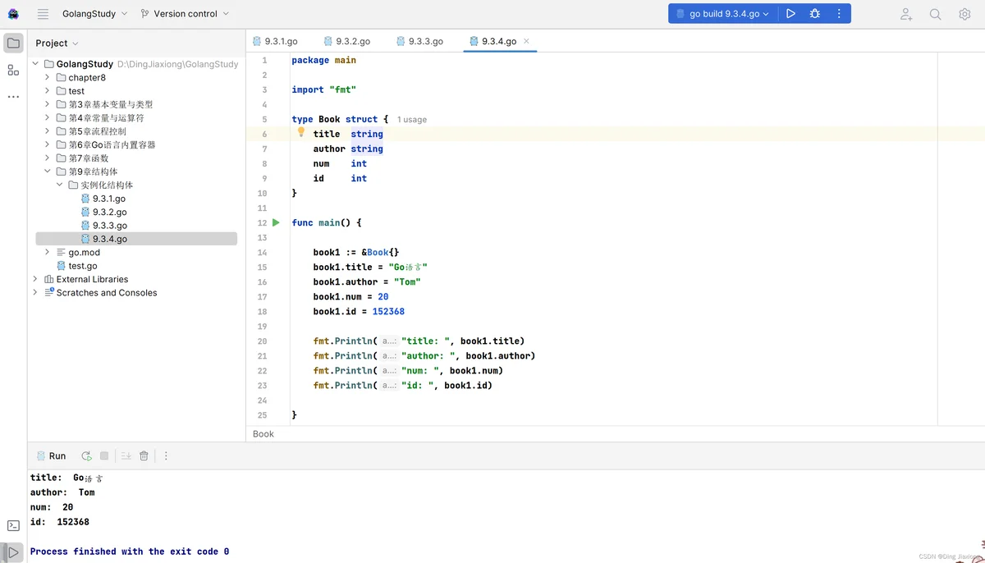This screenshot has height=563, width=985.
Task: Open IDE settings gear
Action: click(x=964, y=14)
